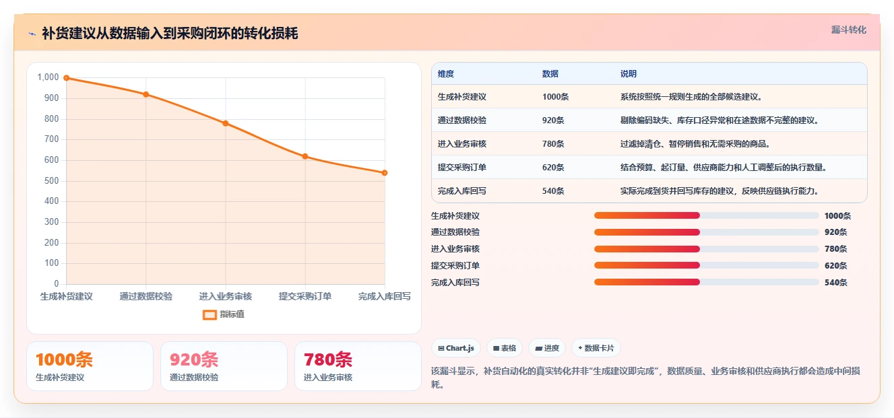This screenshot has width=894, height=418.
Task: Click description starting with 剔除编码缺失
Action: pyautogui.click(x=720, y=120)
